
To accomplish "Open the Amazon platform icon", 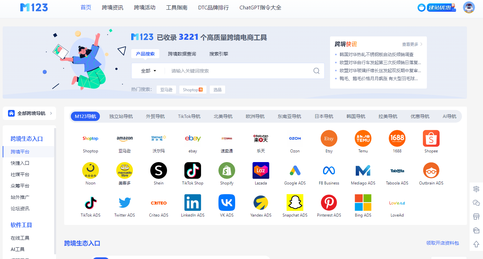I will click(125, 139).
